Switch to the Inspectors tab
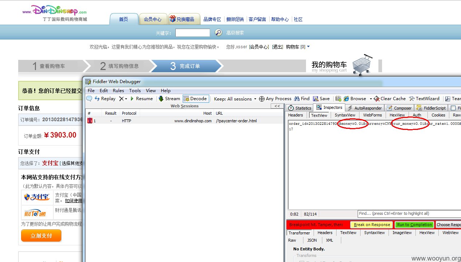The height and width of the screenshot is (262, 461). 329,107
